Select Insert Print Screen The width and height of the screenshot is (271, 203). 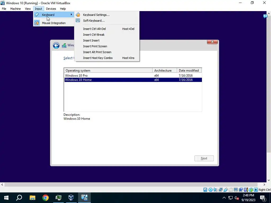tap(107, 46)
